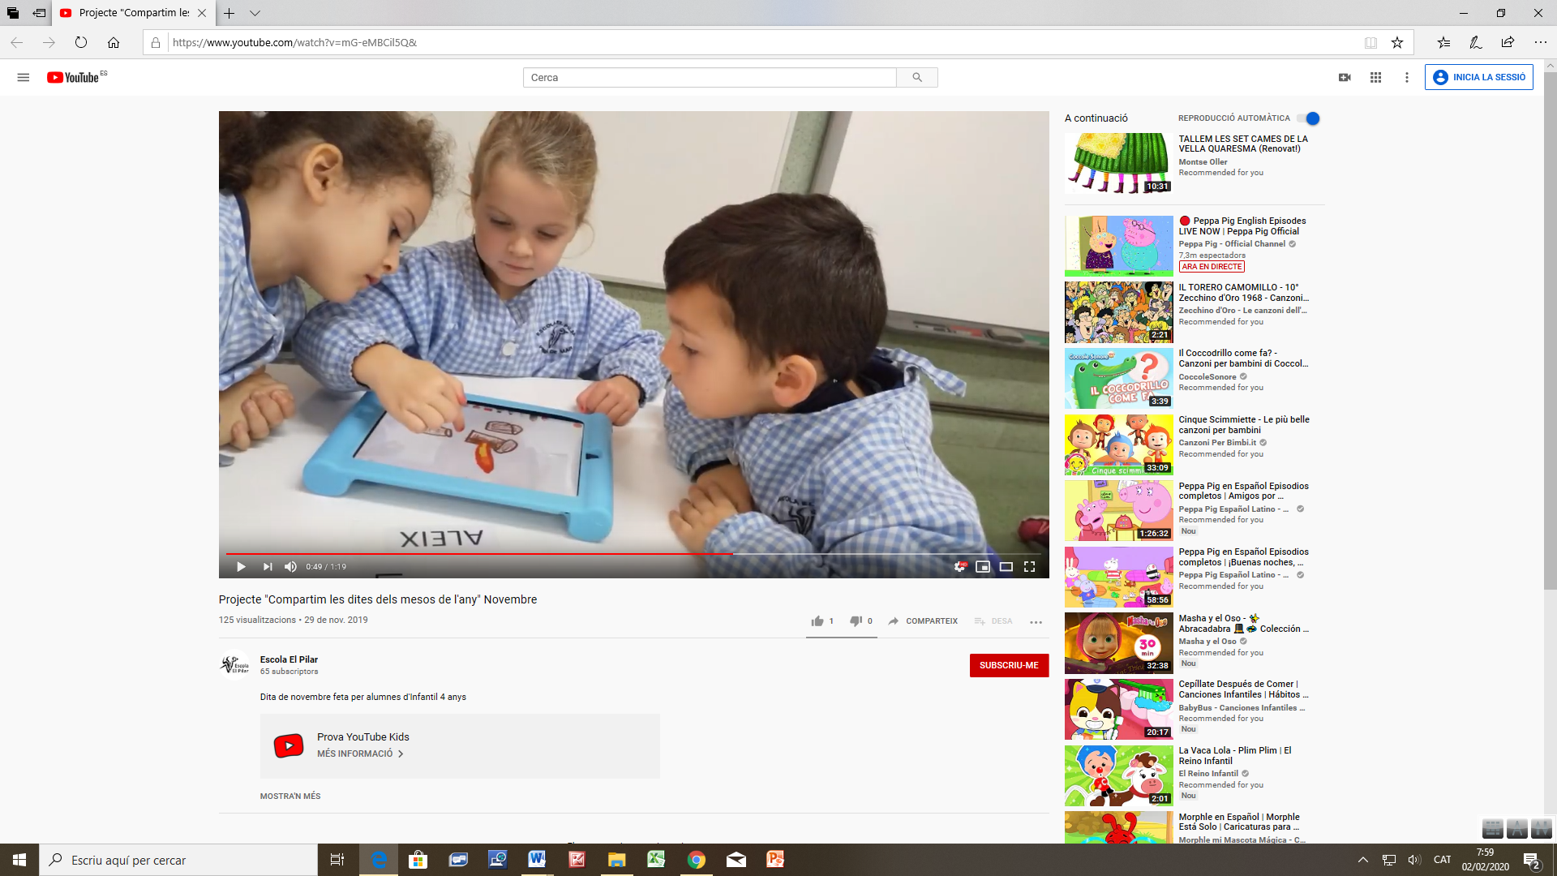Like the video with thumbs up
Screen dimensions: 1557x876
coord(817,621)
